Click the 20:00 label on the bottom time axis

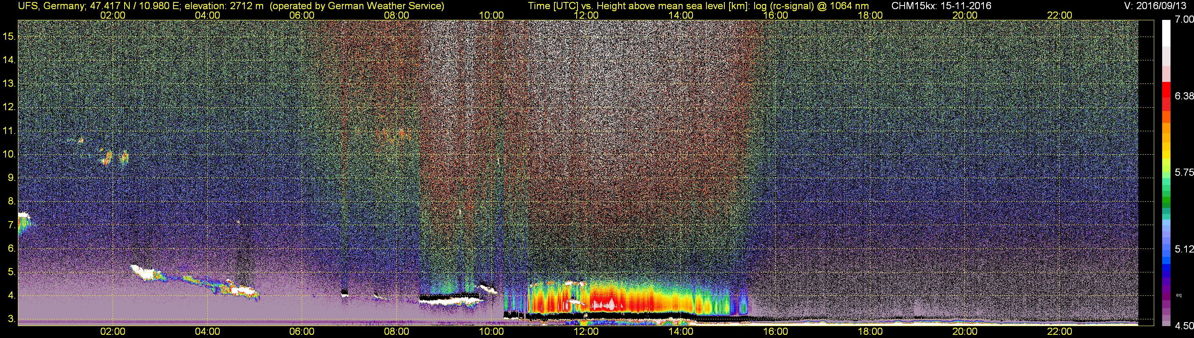coord(965,332)
